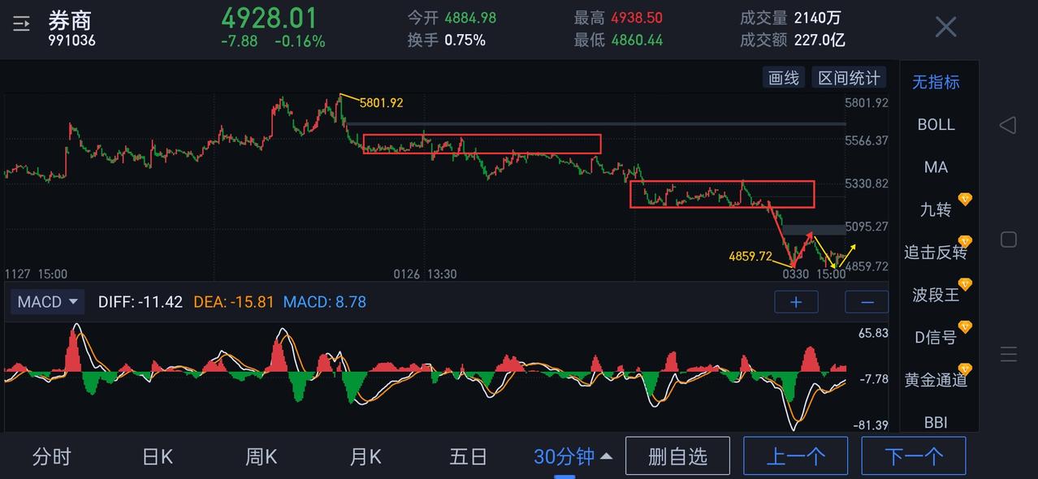Select the D信号 indicator
The width and height of the screenshot is (1038, 479).
[936, 337]
